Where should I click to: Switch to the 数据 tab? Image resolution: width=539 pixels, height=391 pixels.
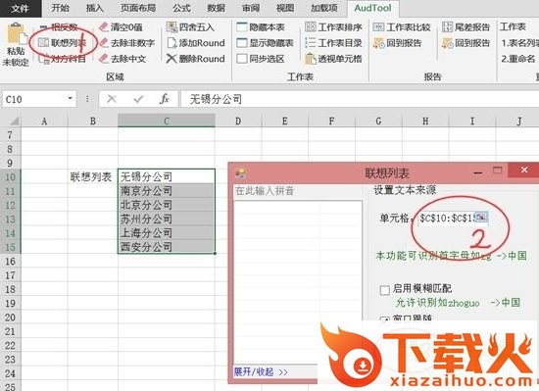point(216,8)
